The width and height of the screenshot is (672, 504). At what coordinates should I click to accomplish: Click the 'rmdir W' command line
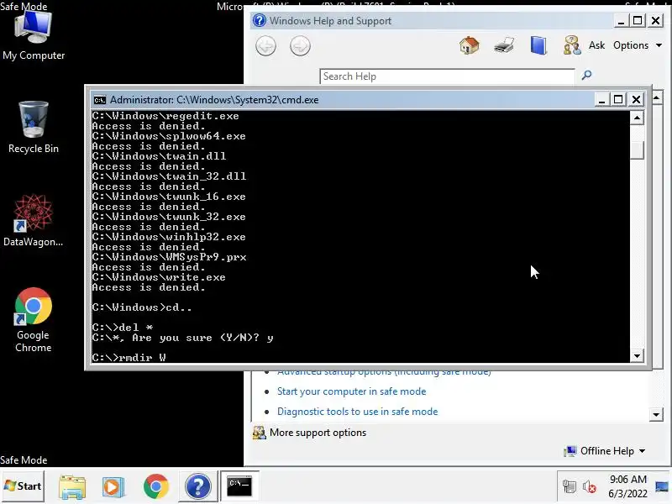click(129, 358)
